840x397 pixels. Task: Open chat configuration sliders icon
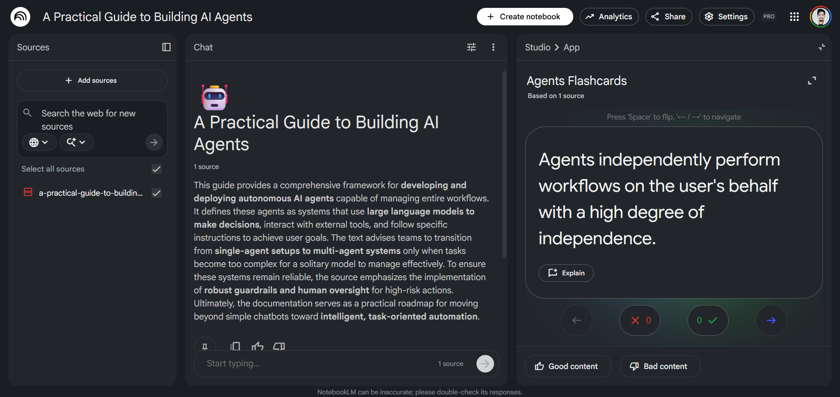click(x=471, y=47)
